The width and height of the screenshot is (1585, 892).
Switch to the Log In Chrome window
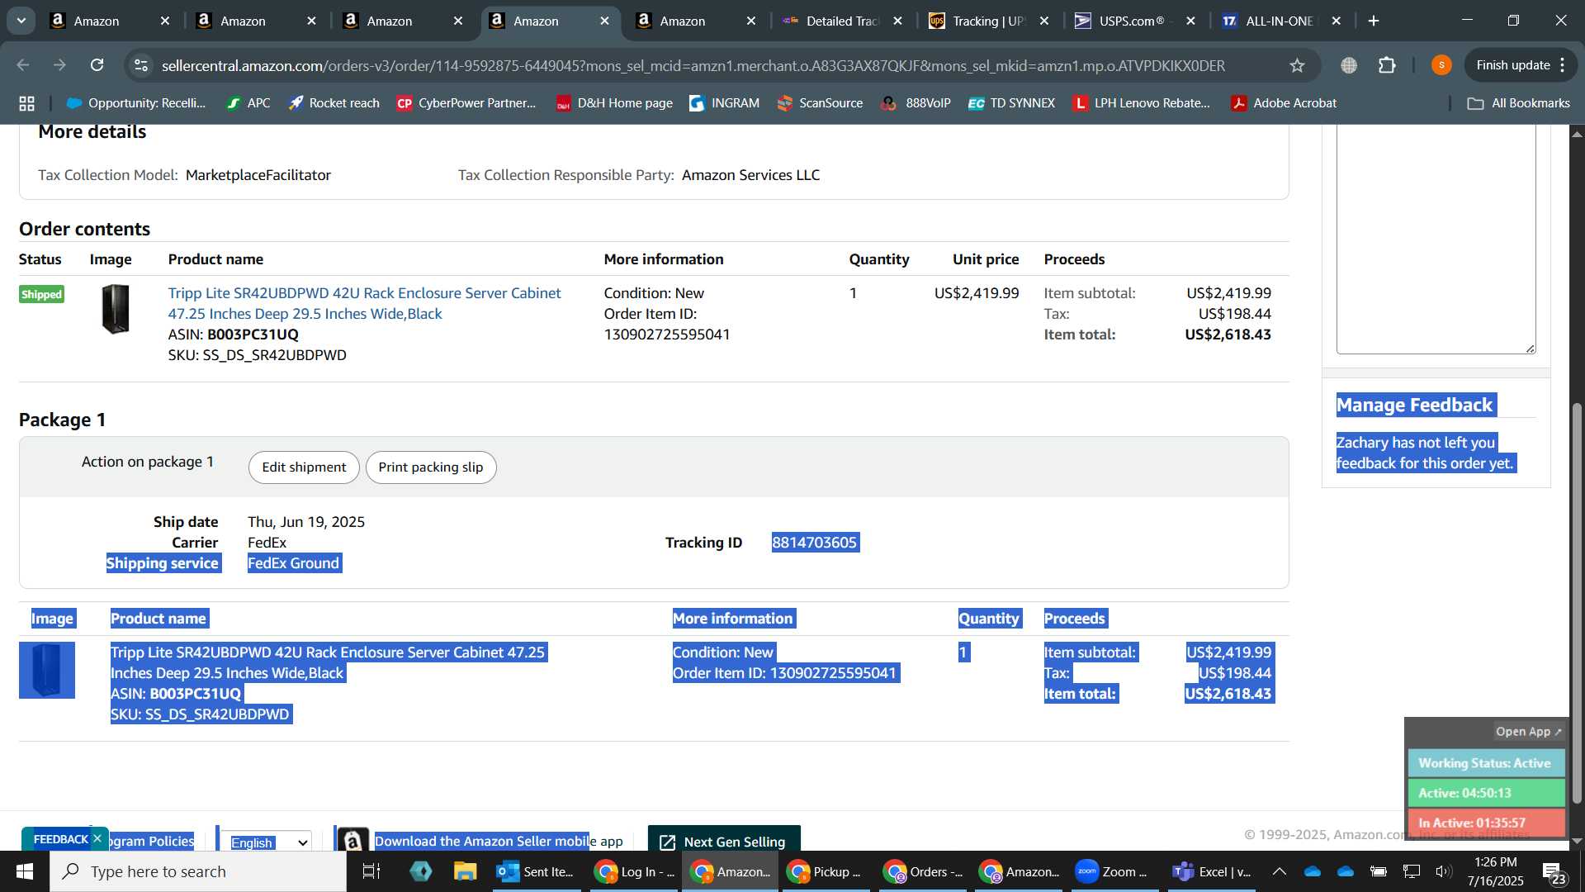[635, 871]
